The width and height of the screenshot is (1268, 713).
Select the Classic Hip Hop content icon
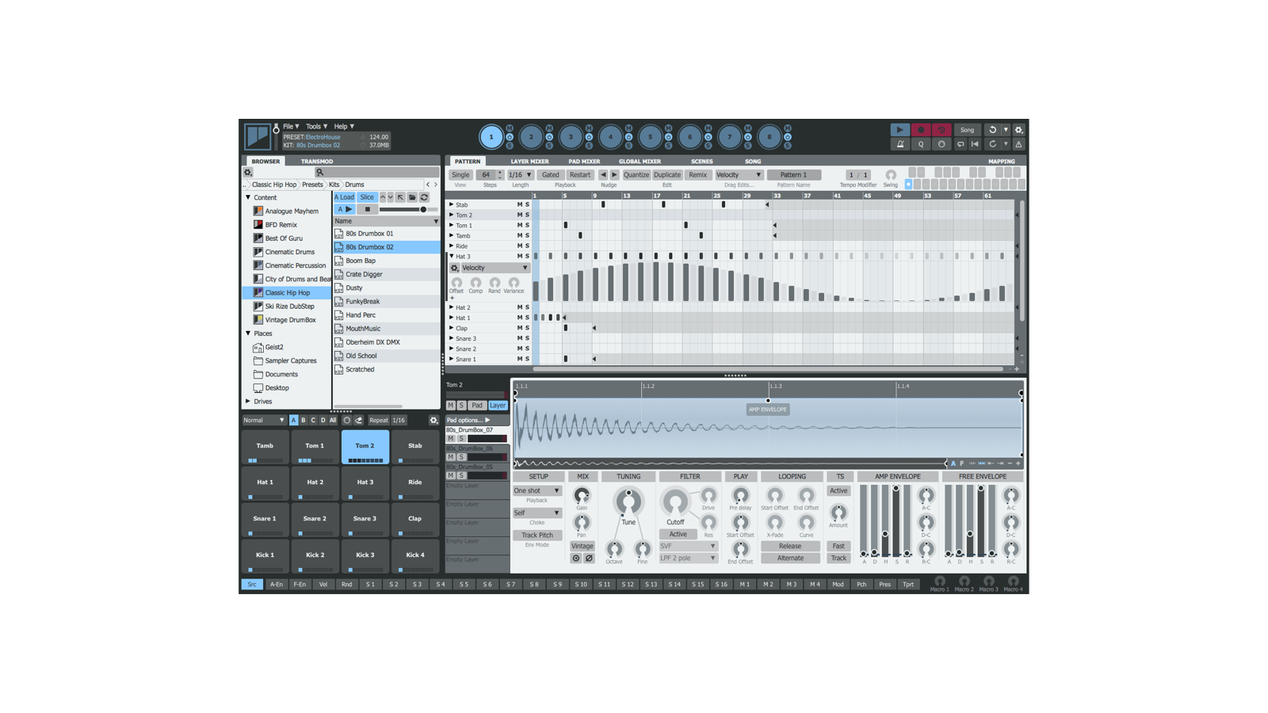coord(258,292)
